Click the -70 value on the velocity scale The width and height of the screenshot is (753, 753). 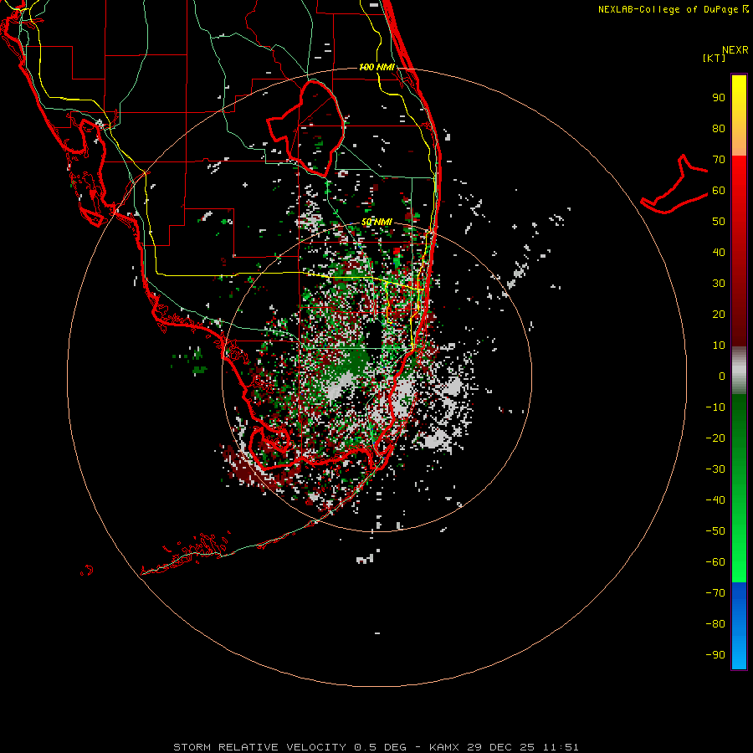coord(715,592)
